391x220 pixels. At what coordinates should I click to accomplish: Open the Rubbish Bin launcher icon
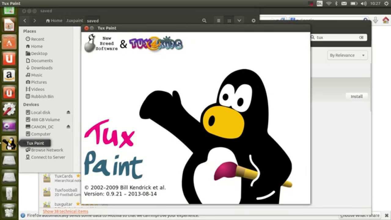point(9,211)
